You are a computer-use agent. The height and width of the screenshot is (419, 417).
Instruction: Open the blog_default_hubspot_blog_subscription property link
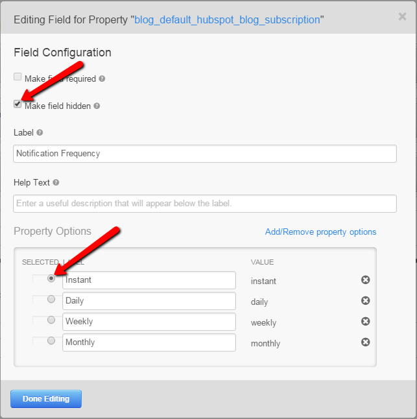pos(227,20)
